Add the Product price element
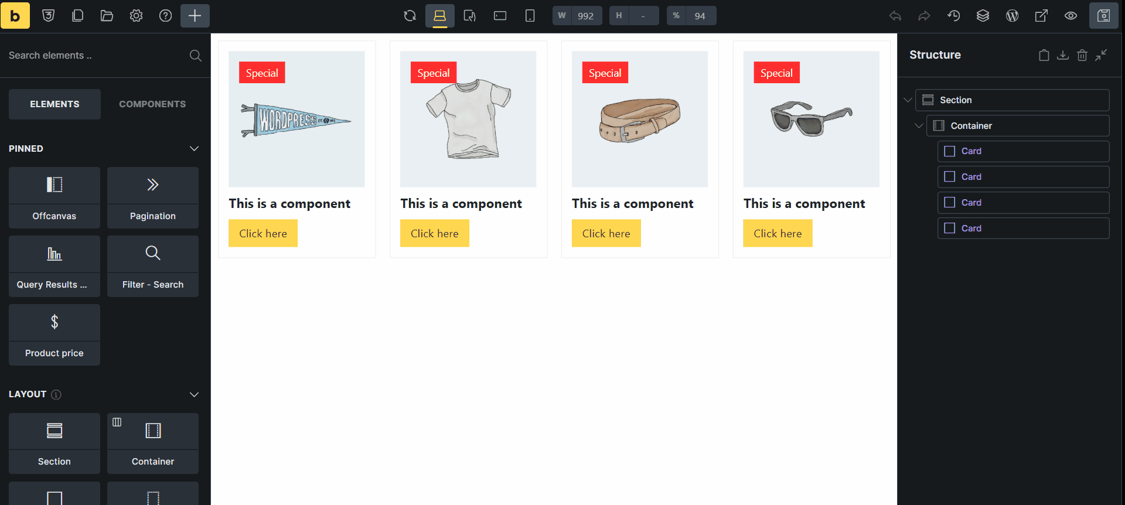Image resolution: width=1125 pixels, height=505 pixels. click(54, 335)
